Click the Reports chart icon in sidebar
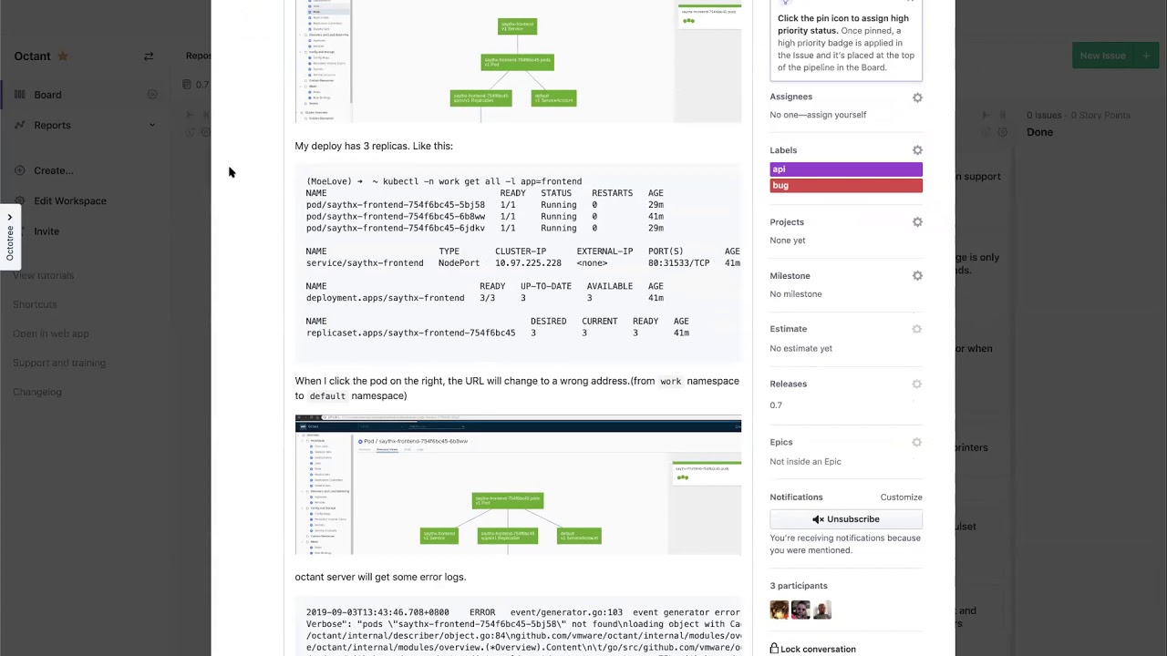The width and height of the screenshot is (1167, 656). [20, 125]
